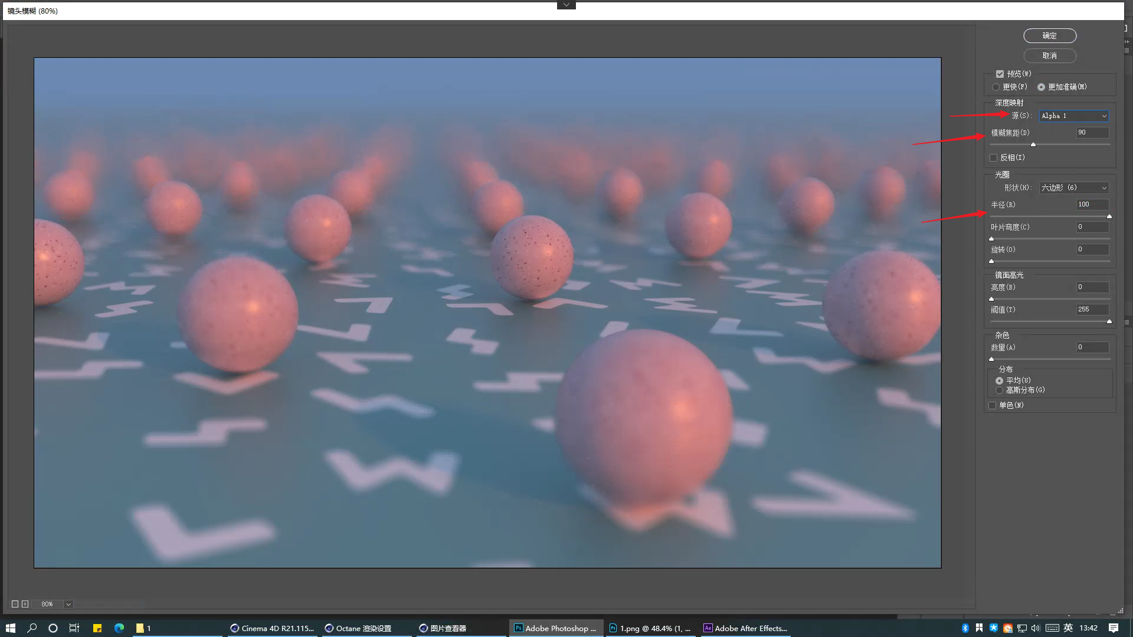Open Task View on taskbar
Image resolution: width=1133 pixels, height=637 pixels.
tap(74, 628)
